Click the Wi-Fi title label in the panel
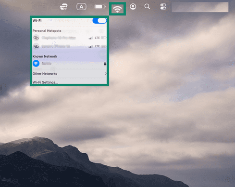 tap(37, 21)
